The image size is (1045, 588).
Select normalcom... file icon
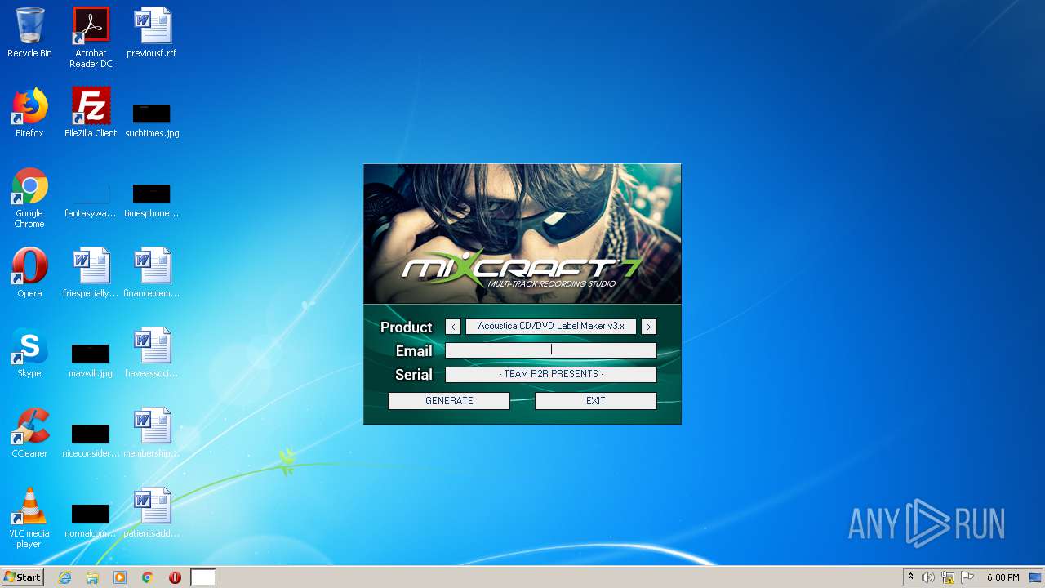tap(91, 521)
